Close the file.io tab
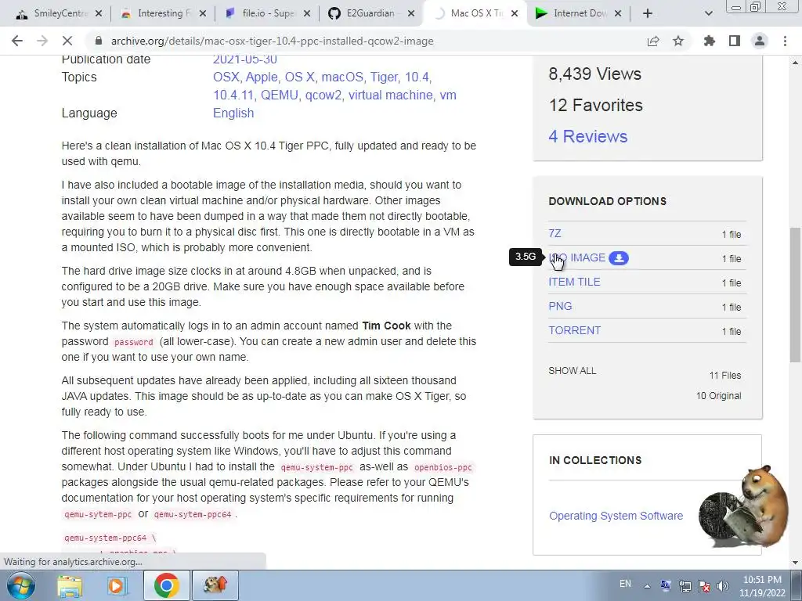802x601 pixels. (x=307, y=13)
